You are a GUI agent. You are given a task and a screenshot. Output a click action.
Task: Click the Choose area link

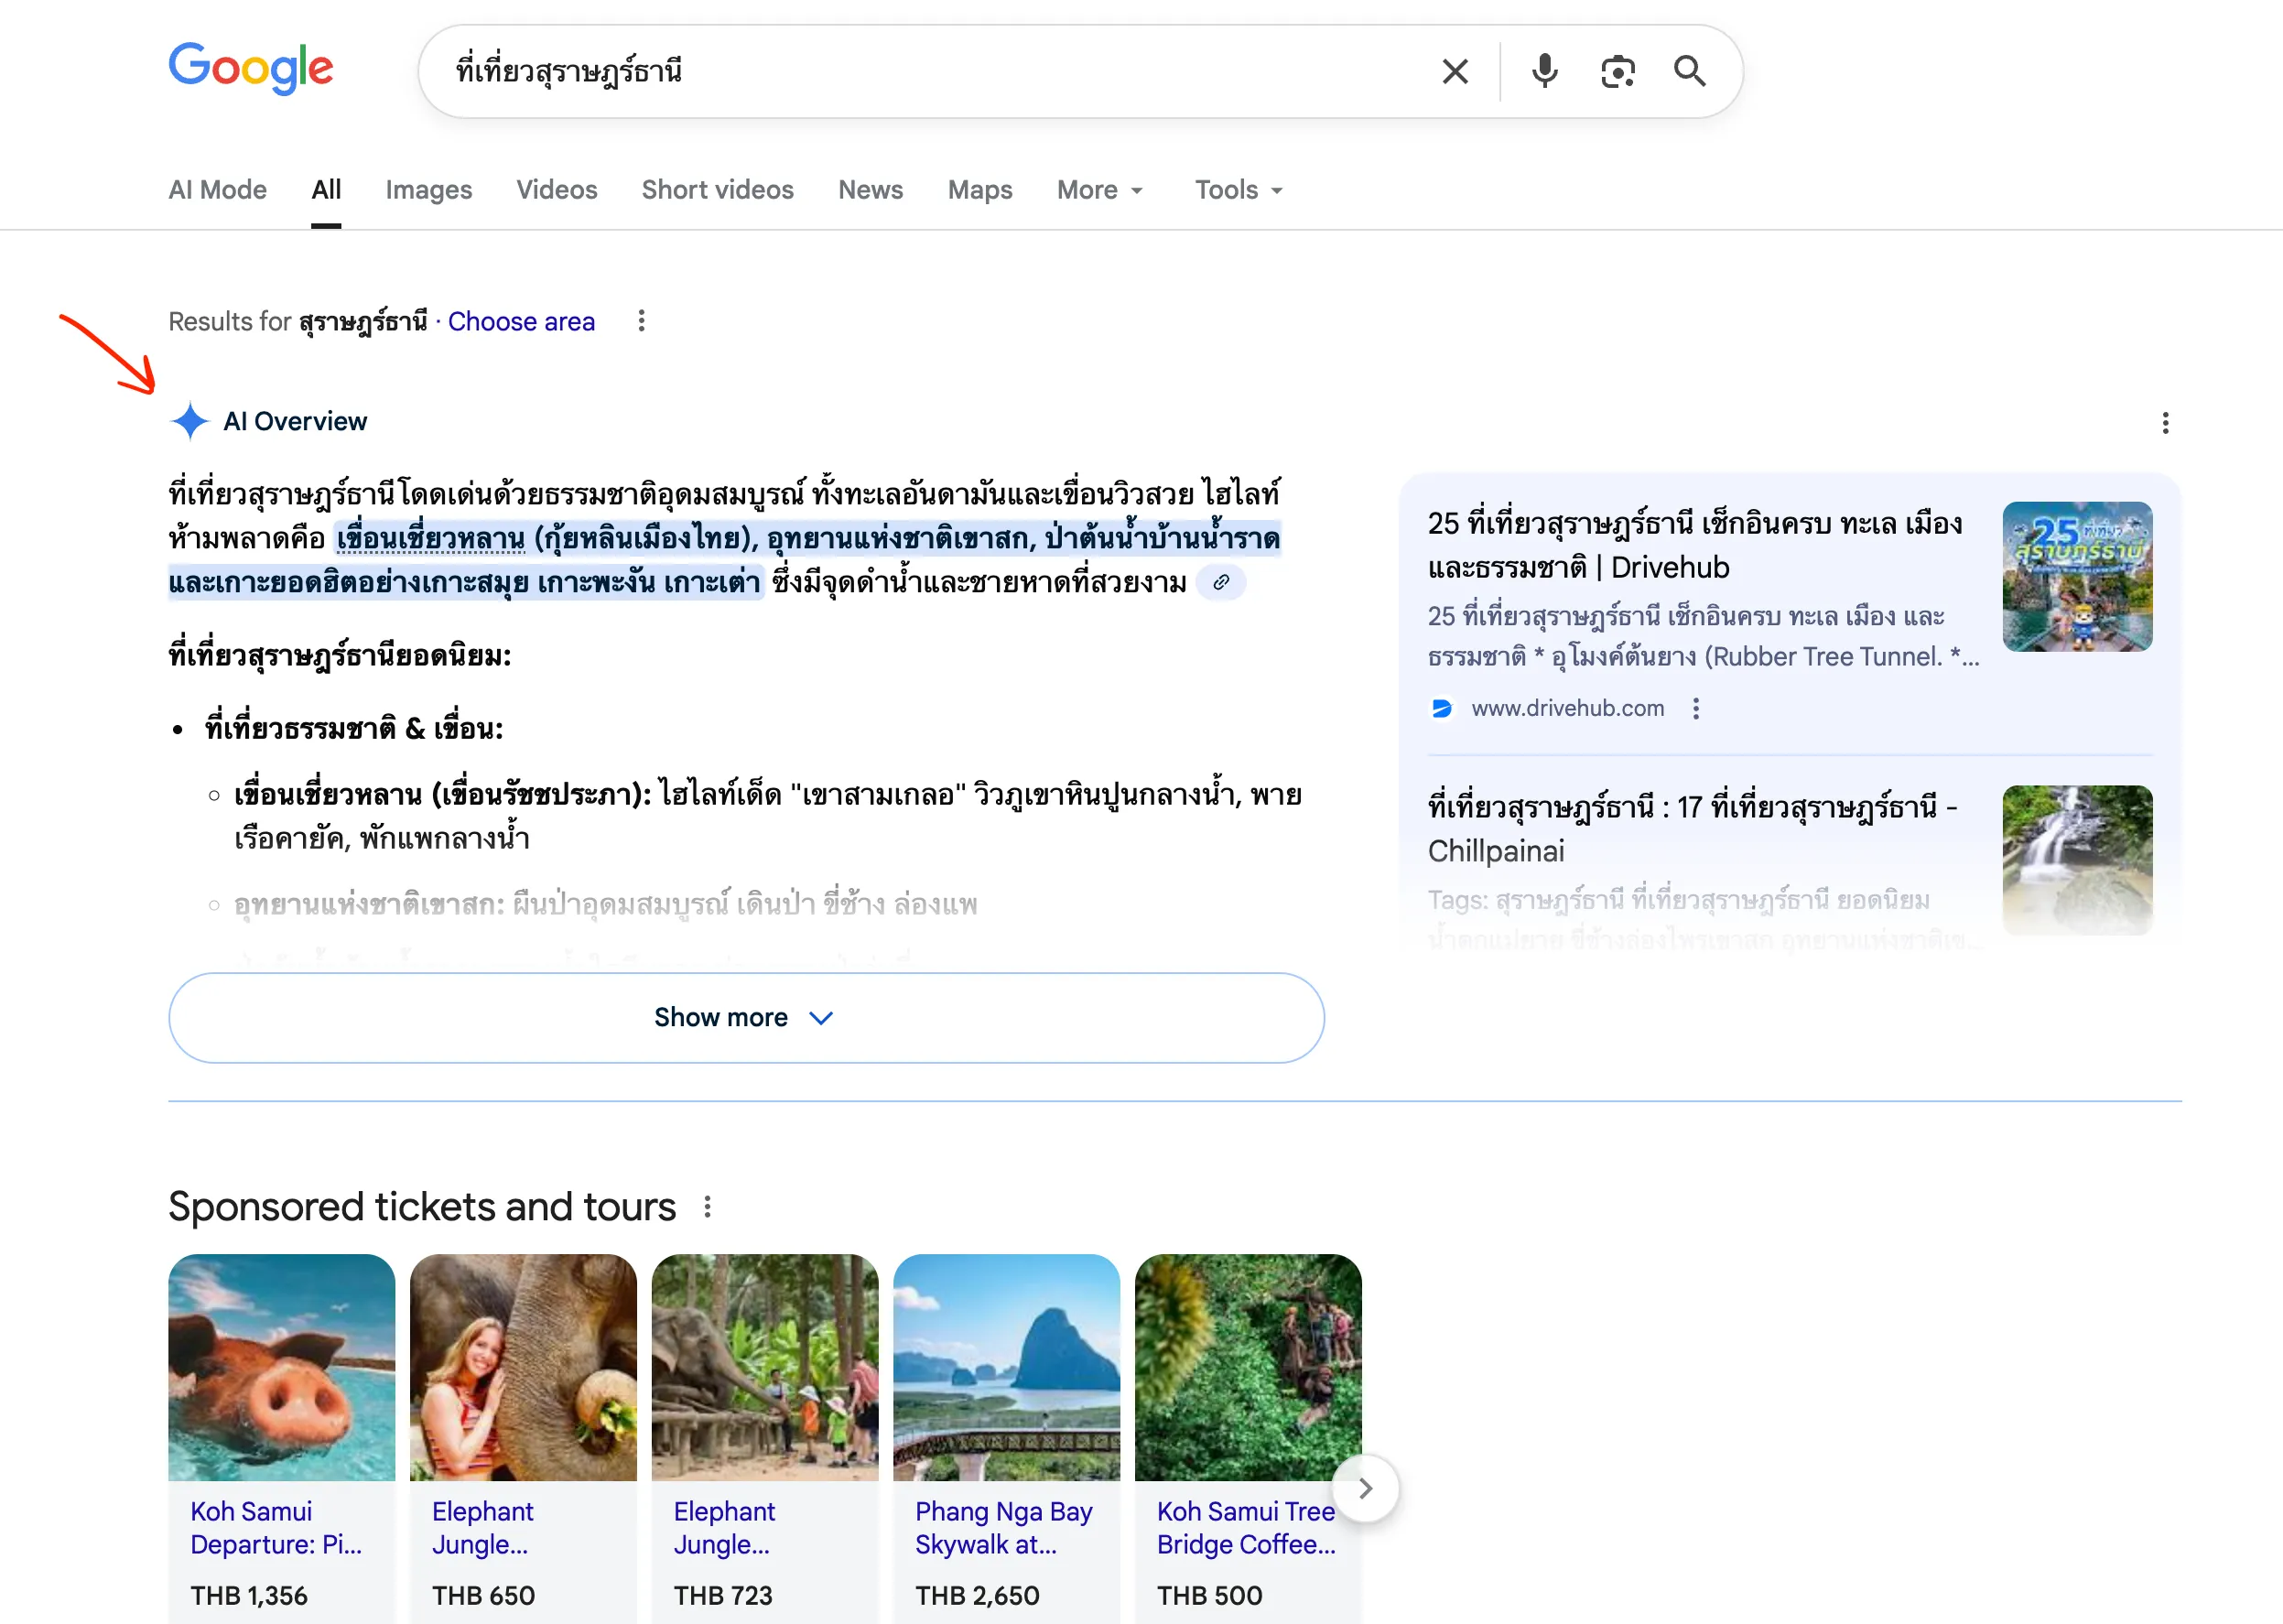point(521,321)
